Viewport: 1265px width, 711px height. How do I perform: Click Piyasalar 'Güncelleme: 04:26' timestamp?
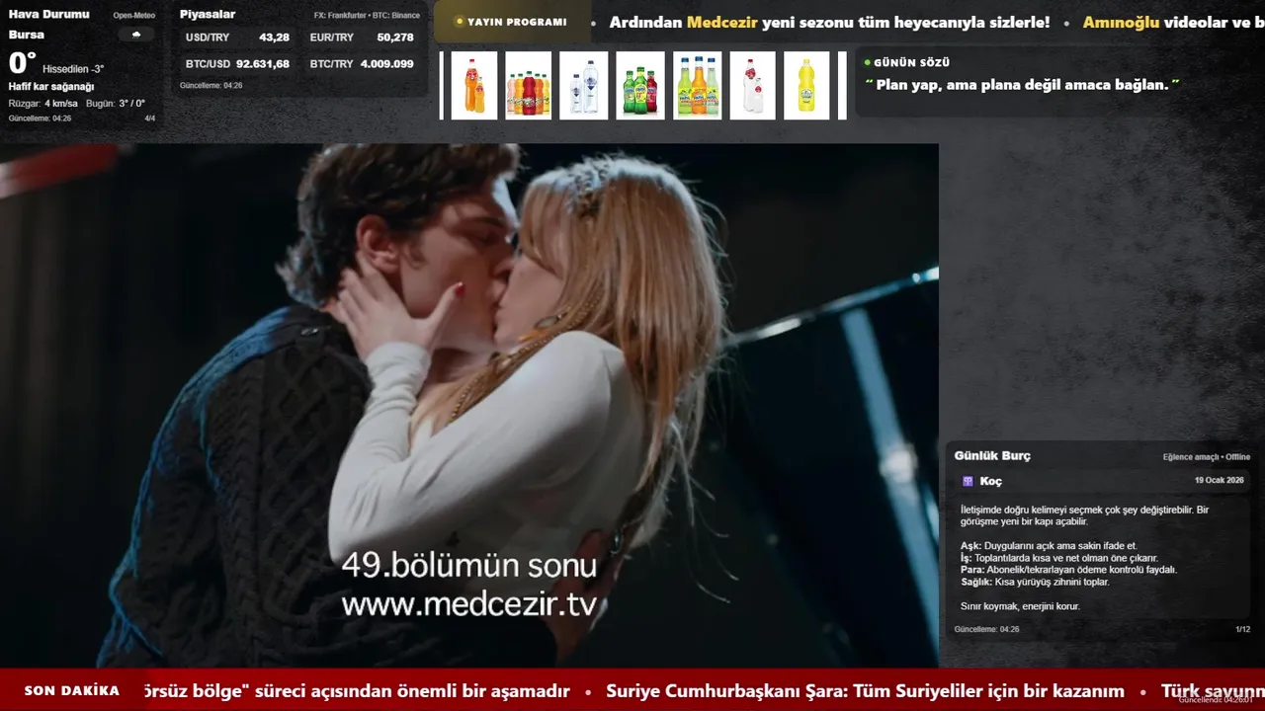pyautogui.click(x=211, y=86)
